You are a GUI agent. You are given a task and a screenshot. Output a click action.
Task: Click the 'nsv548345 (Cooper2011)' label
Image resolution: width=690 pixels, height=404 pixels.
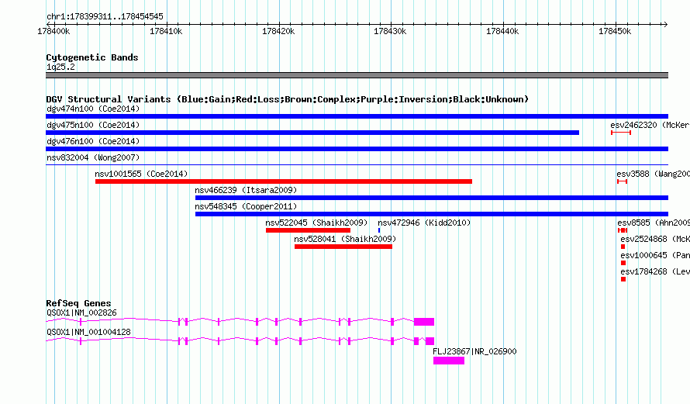point(246,206)
